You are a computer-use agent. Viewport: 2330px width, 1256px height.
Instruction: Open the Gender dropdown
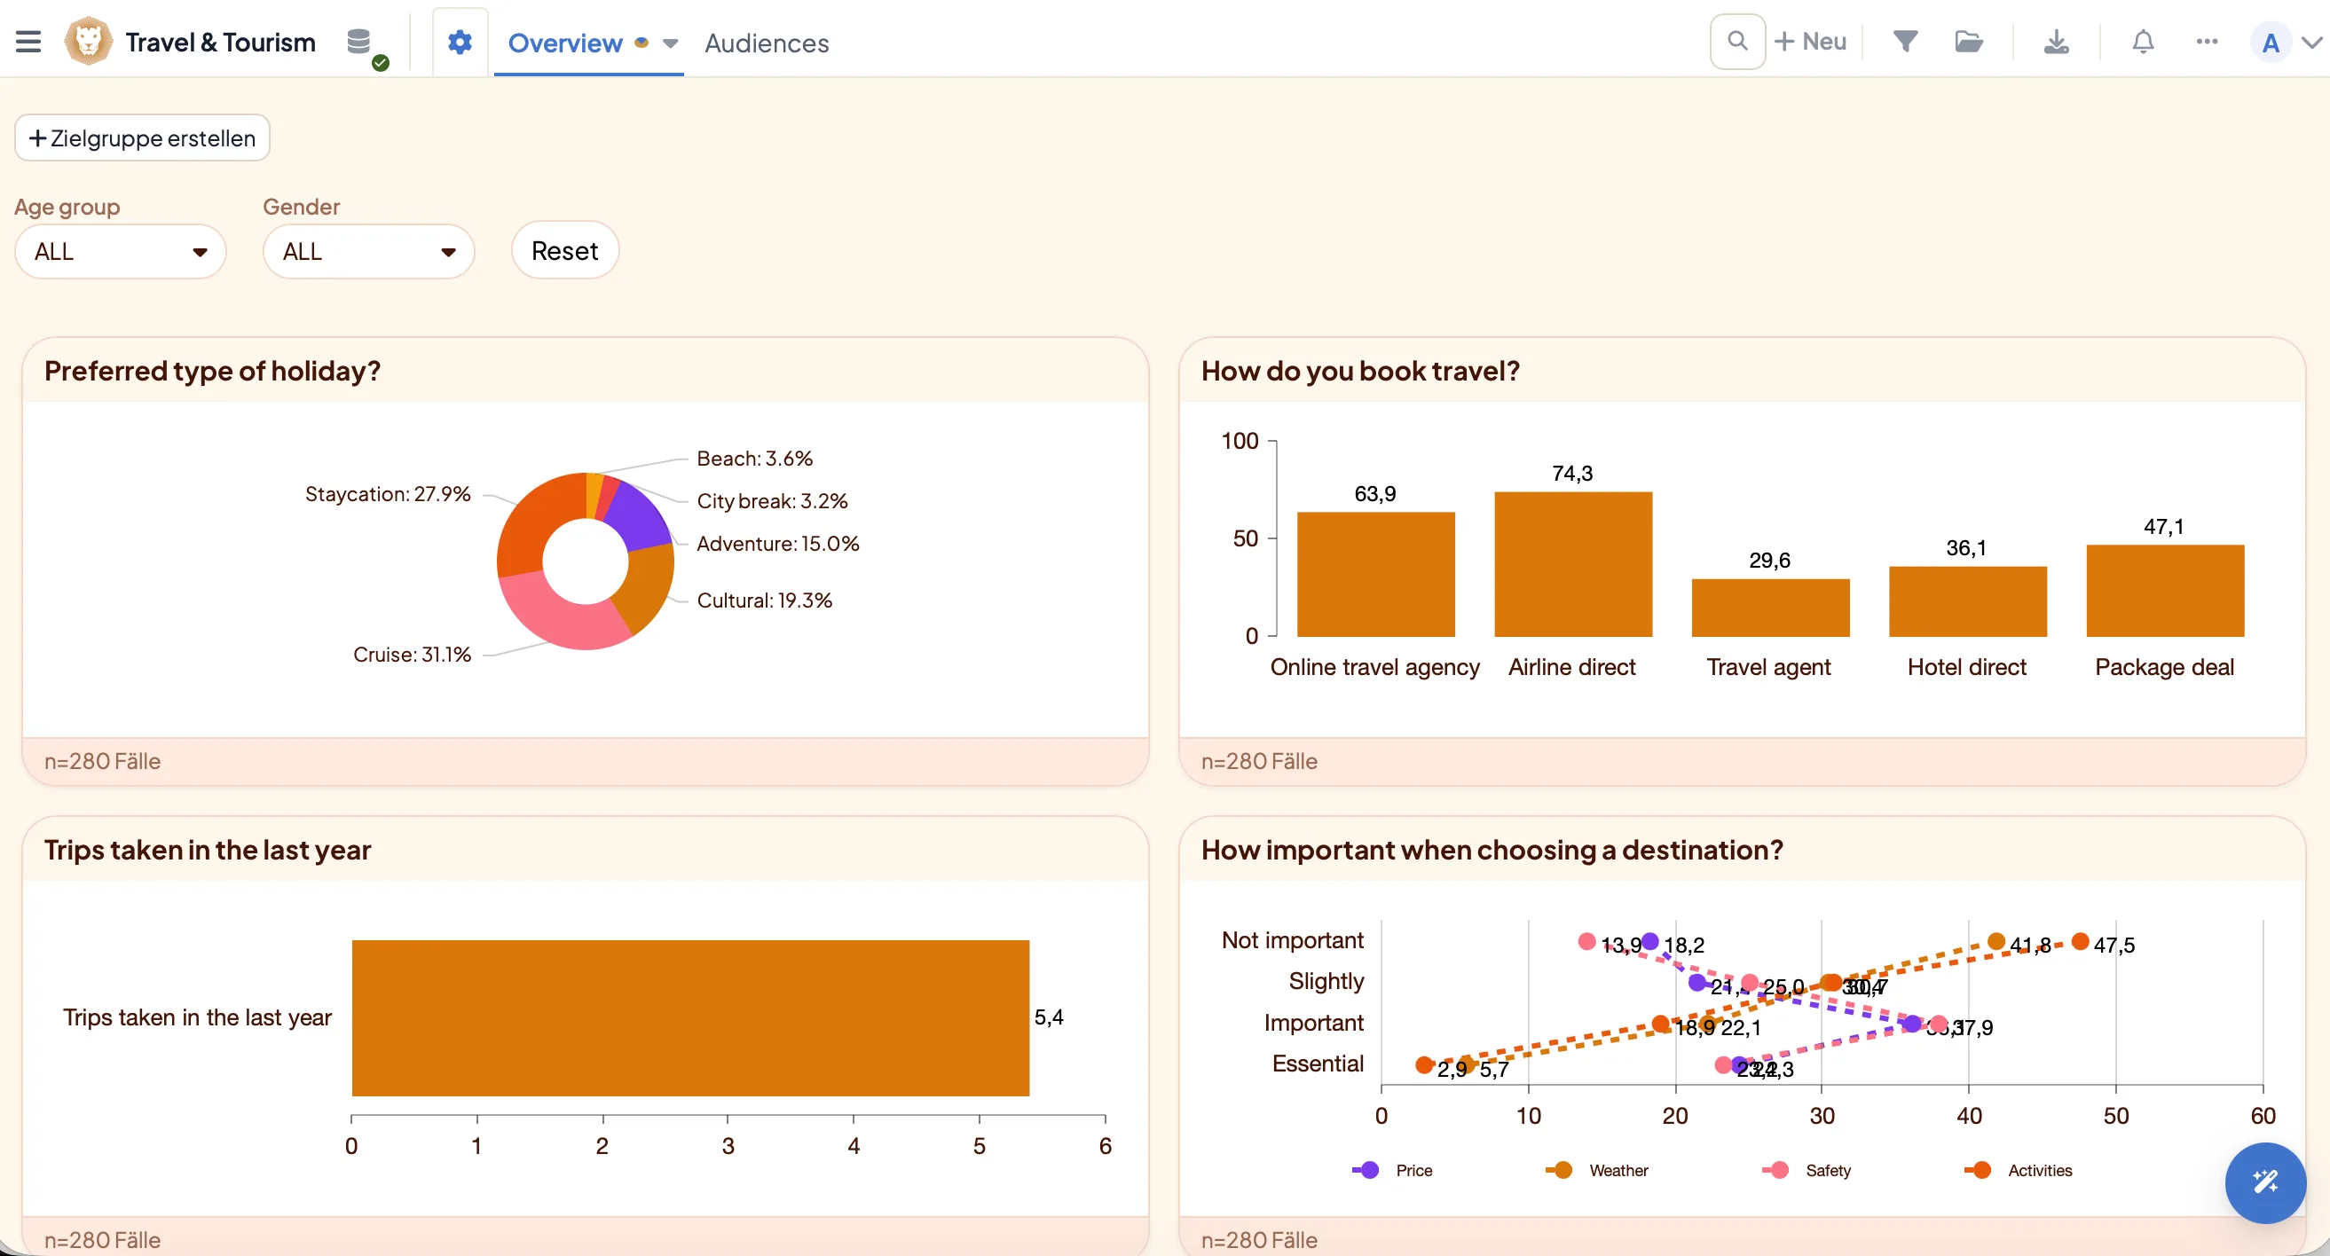(368, 251)
